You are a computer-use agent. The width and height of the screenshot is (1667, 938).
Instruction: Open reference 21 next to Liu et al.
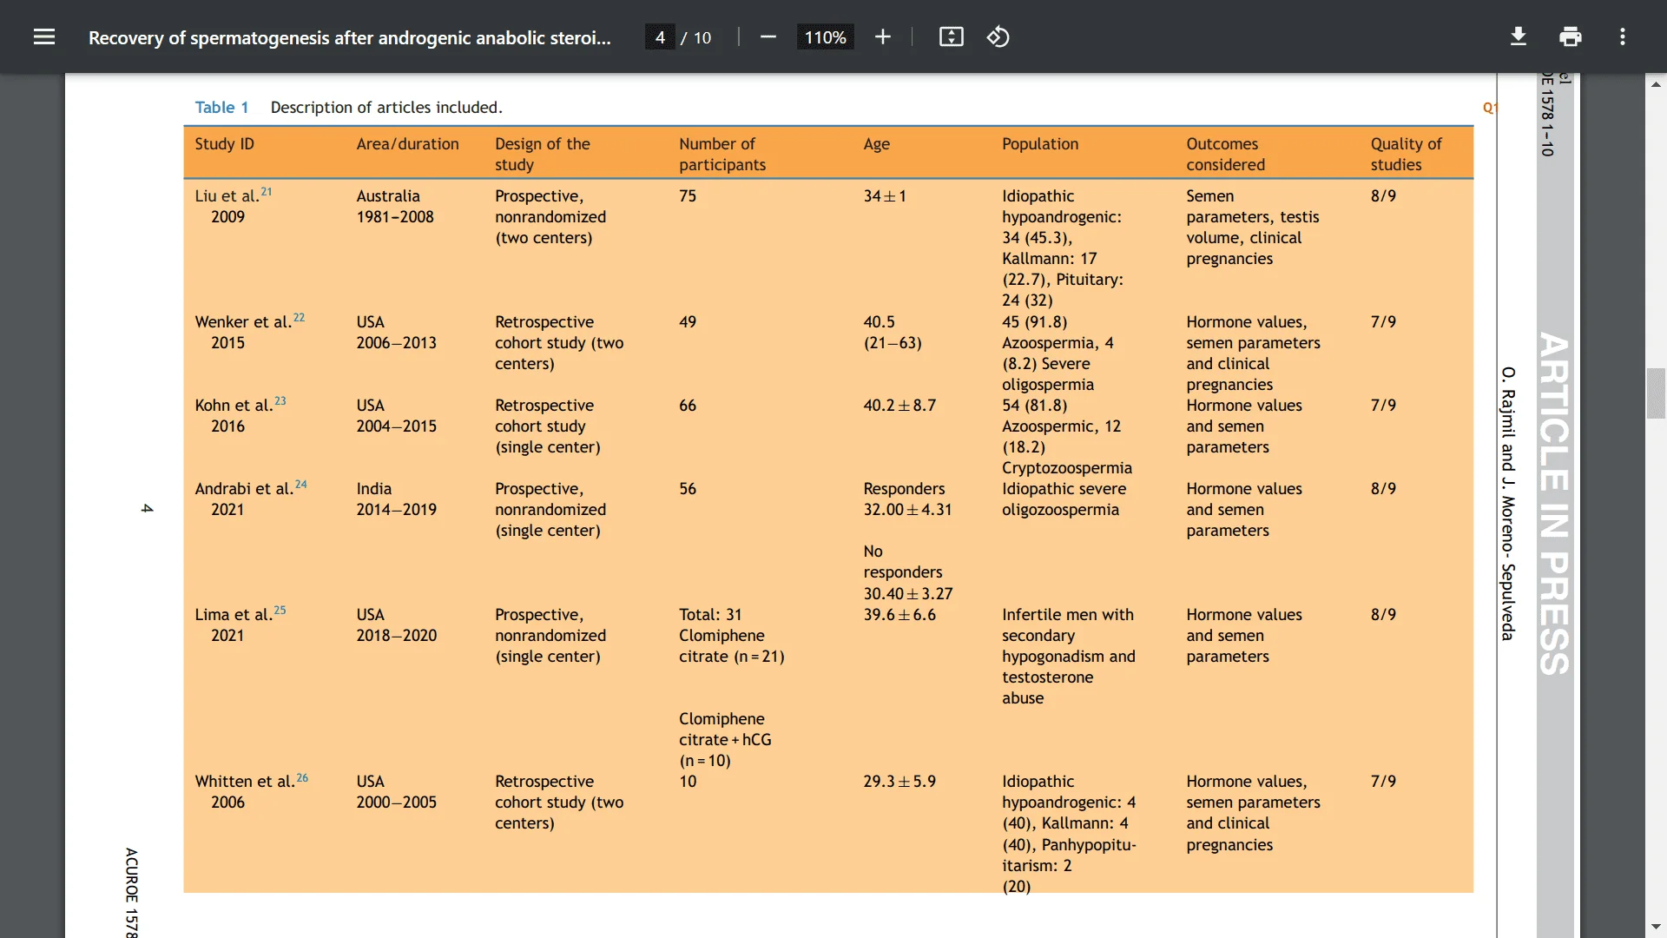pos(265,189)
